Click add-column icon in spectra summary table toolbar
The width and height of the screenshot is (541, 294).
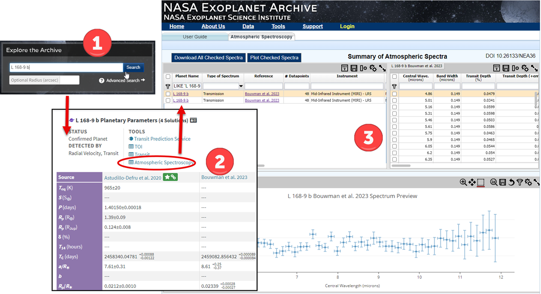click(x=363, y=68)
